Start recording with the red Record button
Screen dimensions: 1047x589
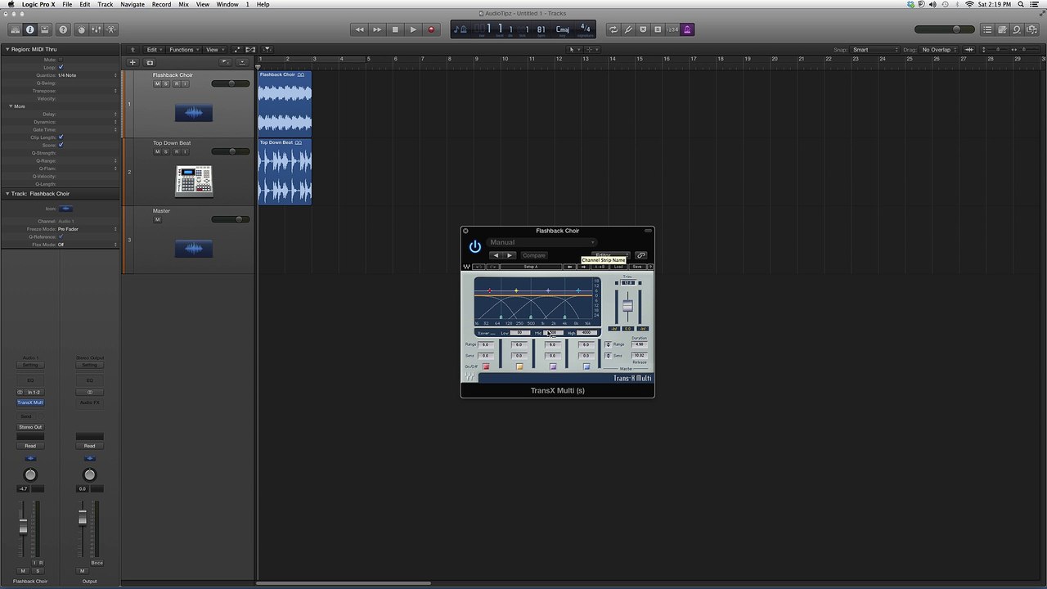(431, 29)
